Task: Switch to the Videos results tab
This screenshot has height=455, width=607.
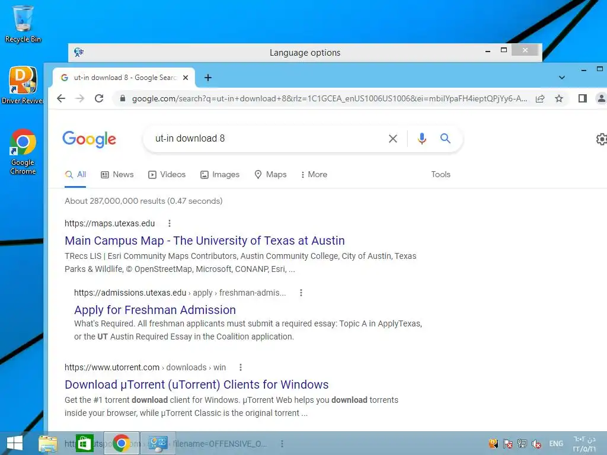Action: coord(167,175)
